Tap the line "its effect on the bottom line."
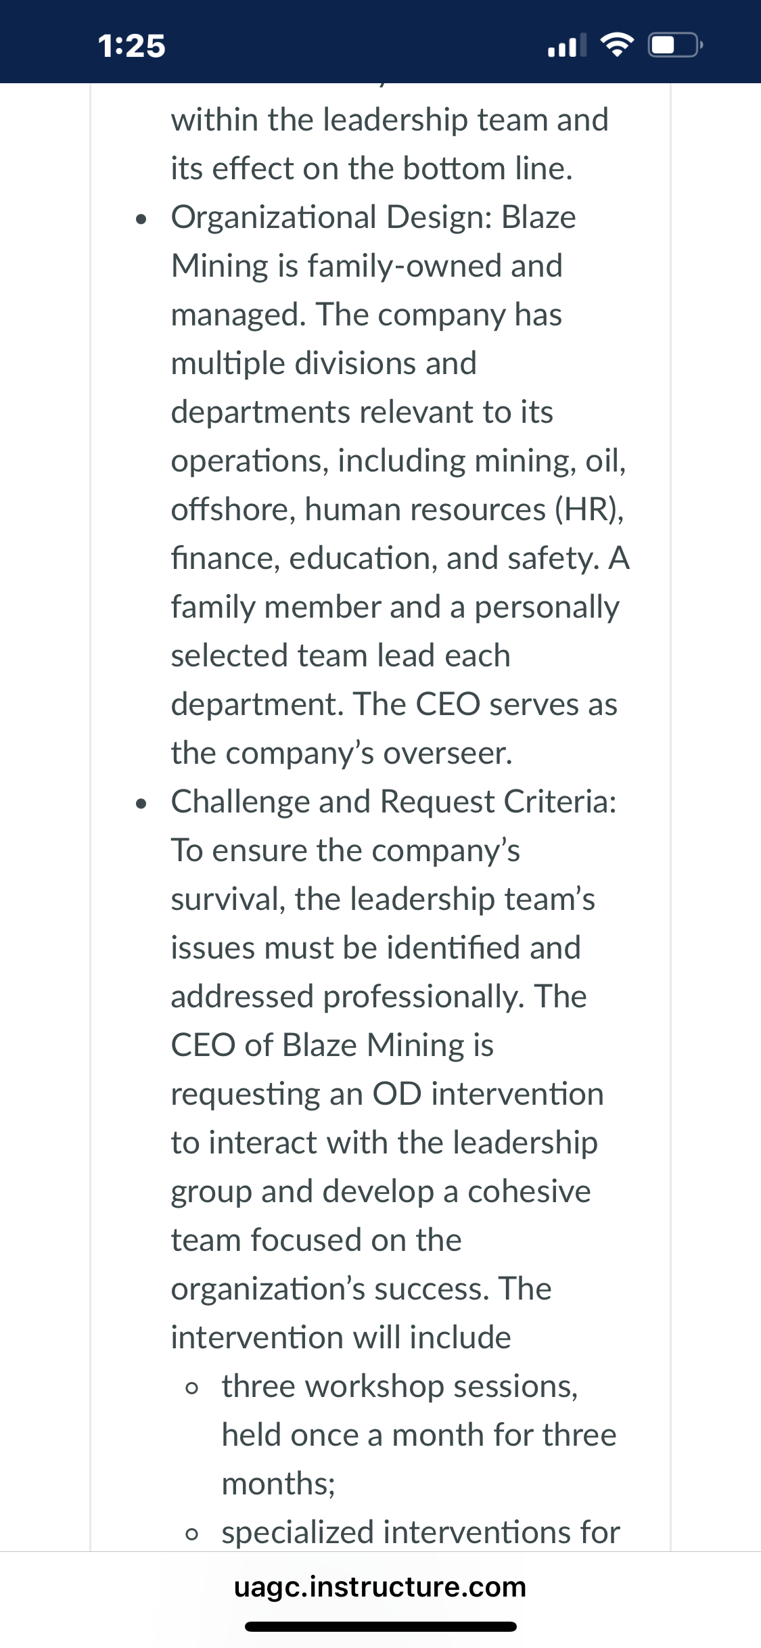This screenshot has height=1648, width=761. point(371,168)
